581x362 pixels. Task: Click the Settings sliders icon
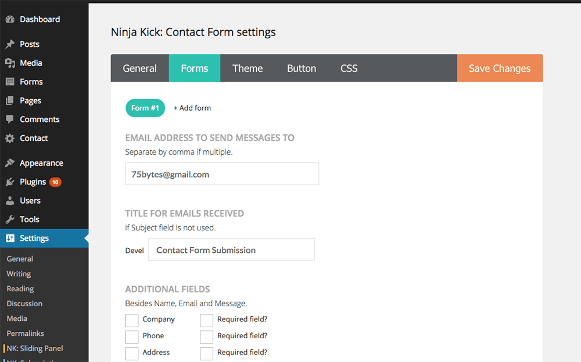tap(10, 238)
